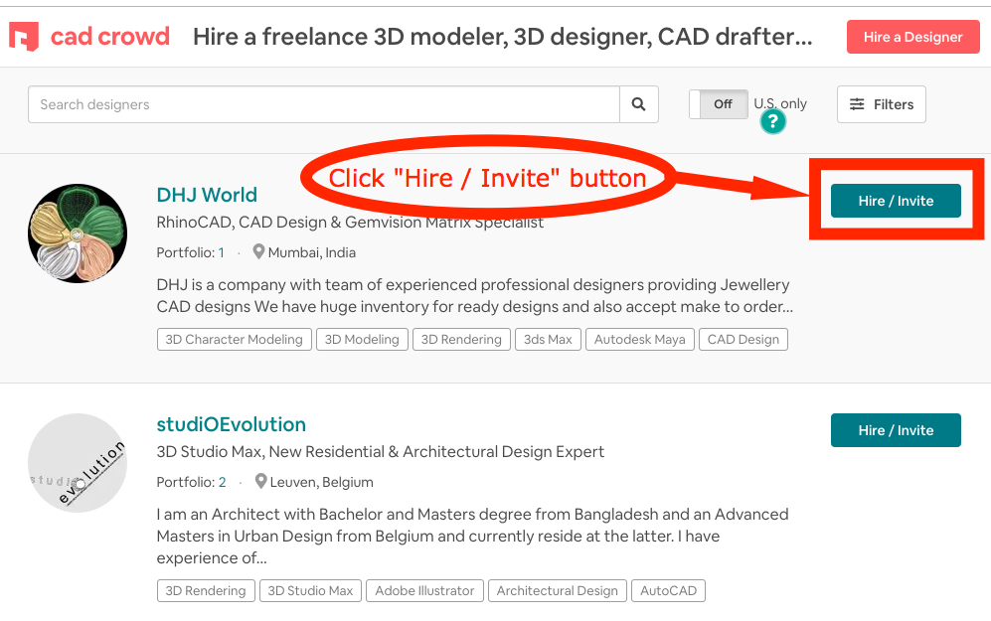The image size is (991, 621).
Task: Hire DHJ World via Hire / Invite button
Action: (x=895, y=200)
